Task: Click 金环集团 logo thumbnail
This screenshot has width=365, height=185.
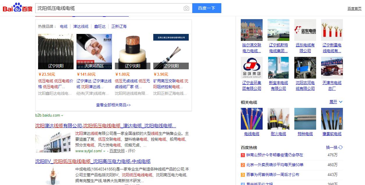Action: [252, 68]
